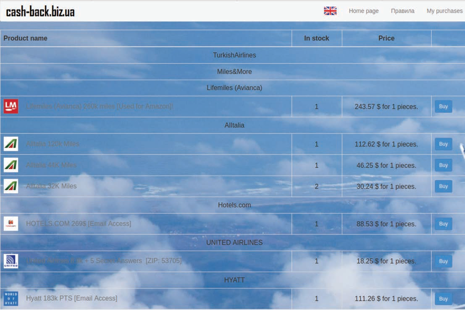
Task: Open the Home page menu item
Action: 363,11
